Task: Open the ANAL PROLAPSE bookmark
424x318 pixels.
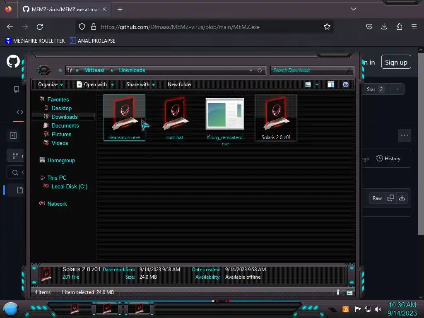Action: (x=92, y=41)
